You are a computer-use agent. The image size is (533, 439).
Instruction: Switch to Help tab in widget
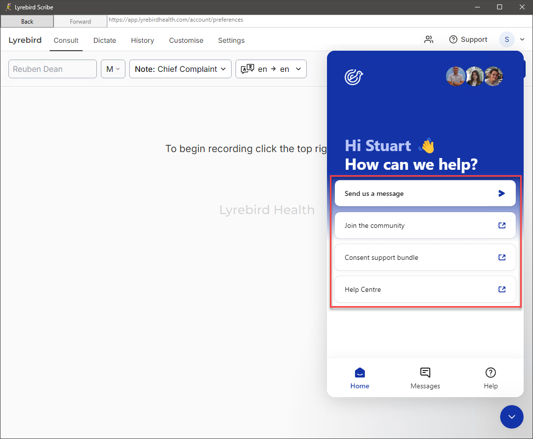[491, 378]
